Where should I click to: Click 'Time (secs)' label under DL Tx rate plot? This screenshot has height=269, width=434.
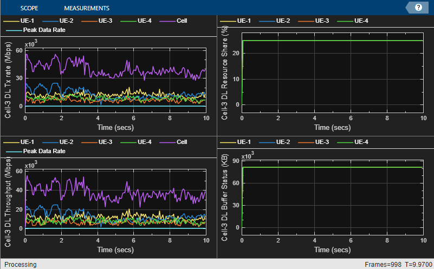click(115, 127)
